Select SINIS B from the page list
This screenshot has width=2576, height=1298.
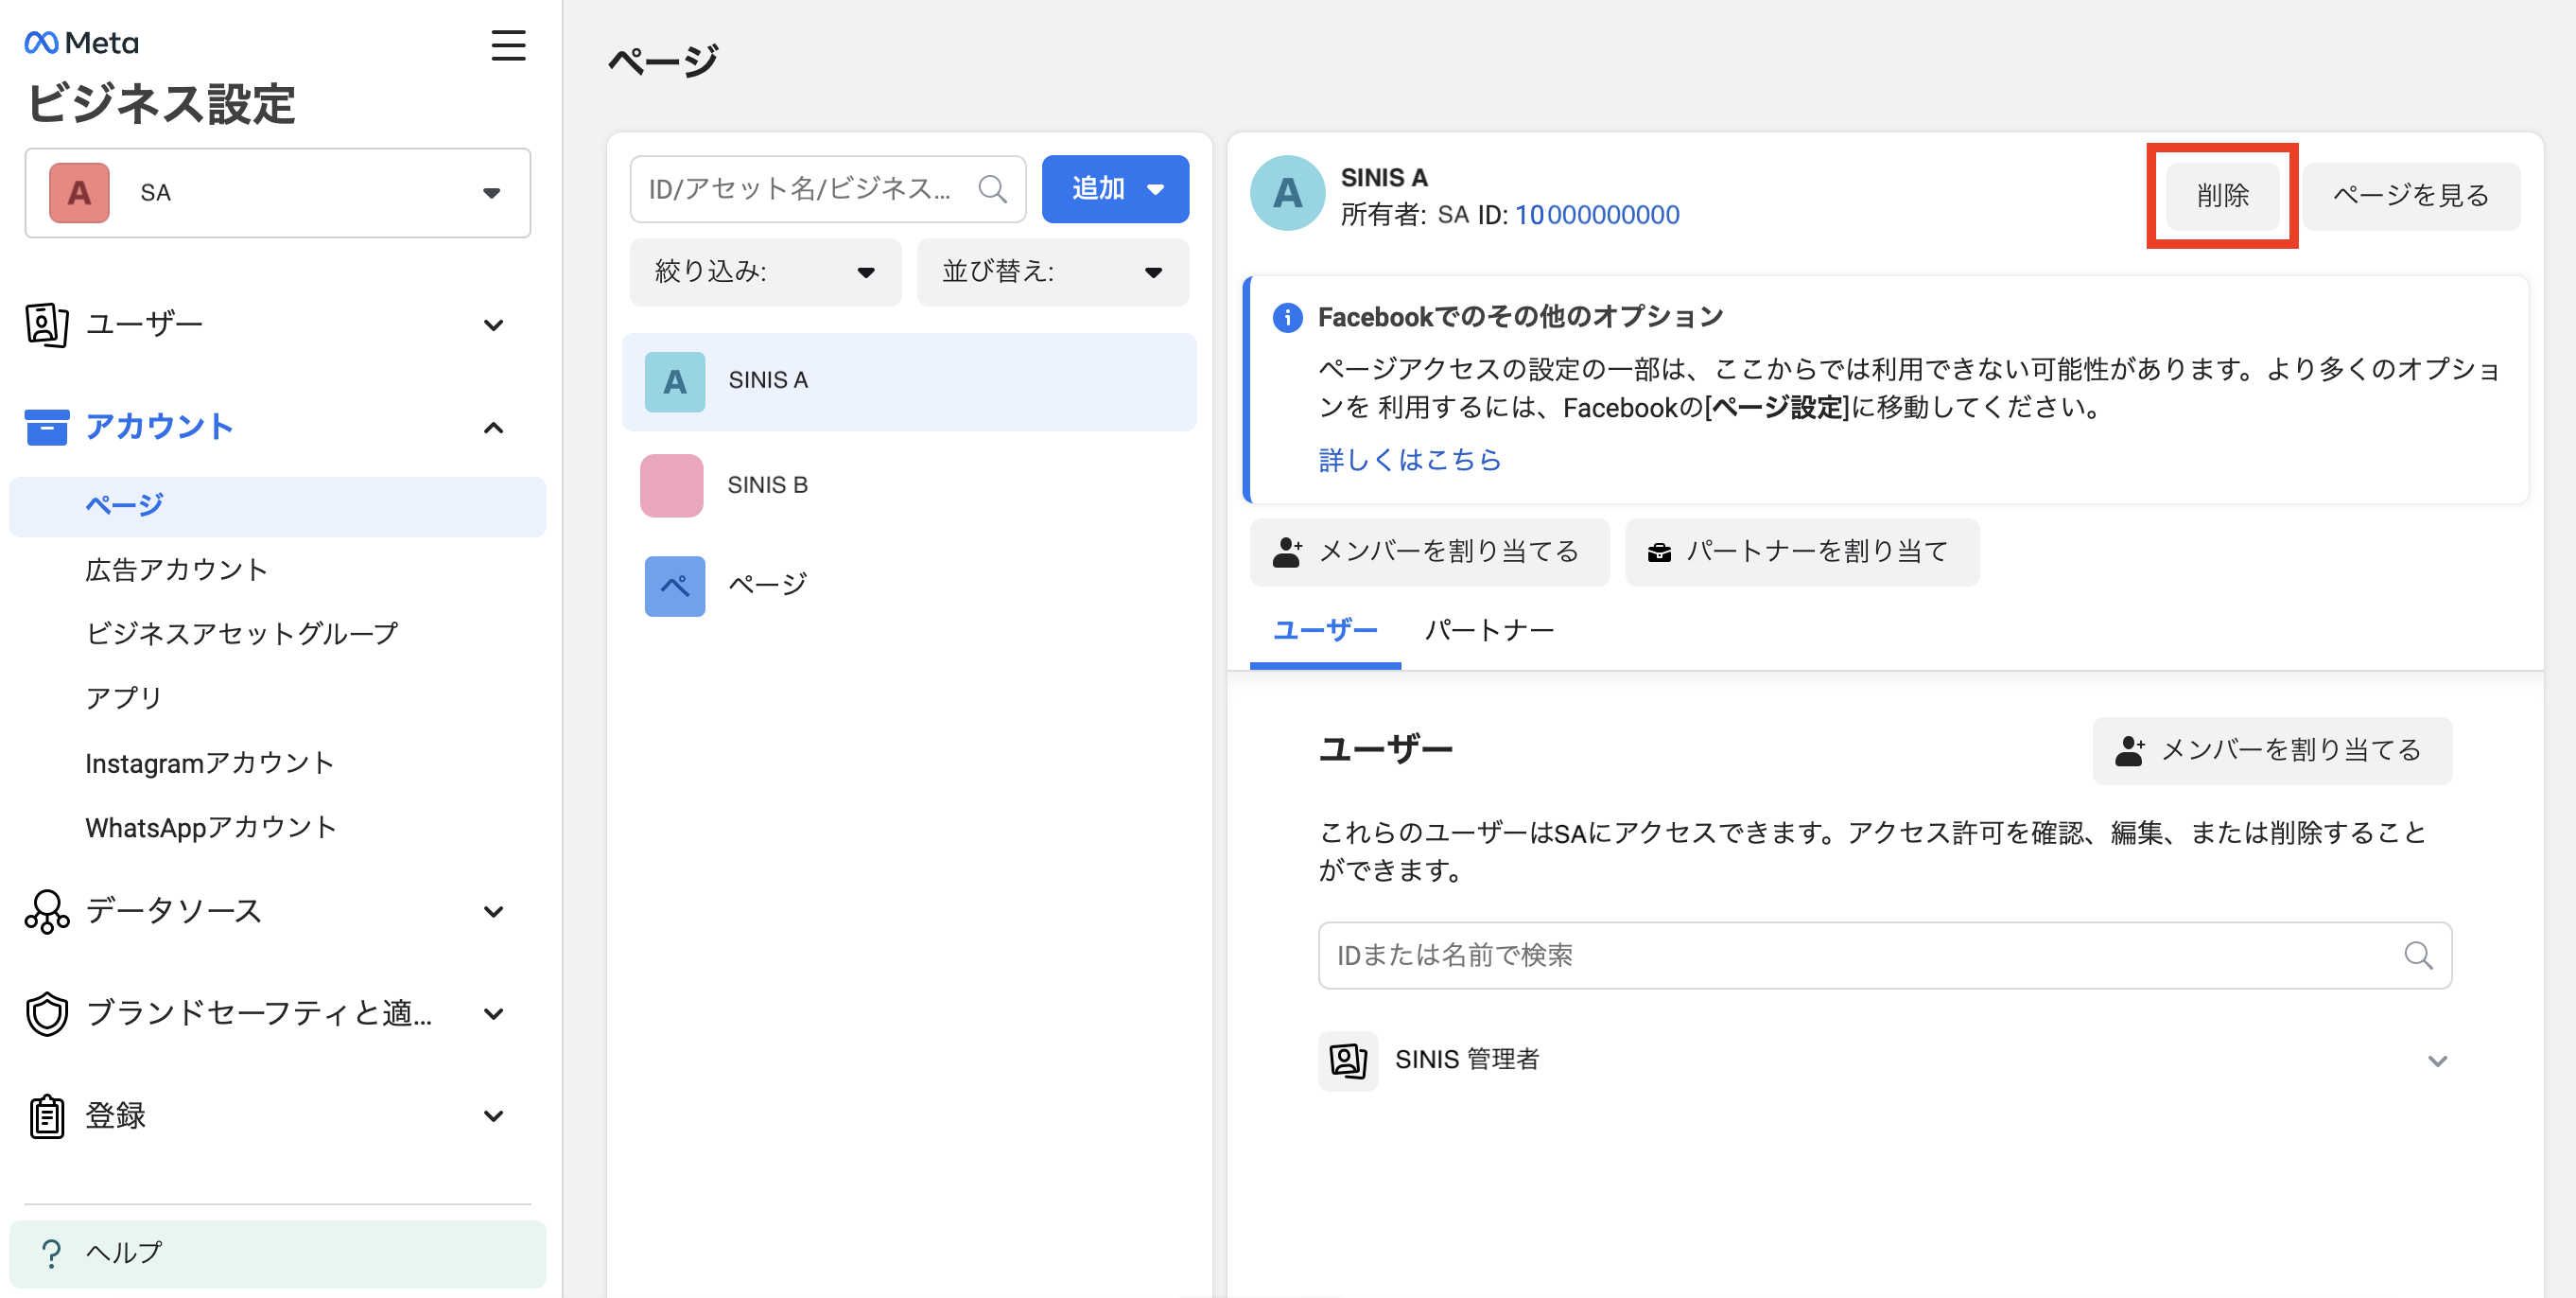(768, 484)
